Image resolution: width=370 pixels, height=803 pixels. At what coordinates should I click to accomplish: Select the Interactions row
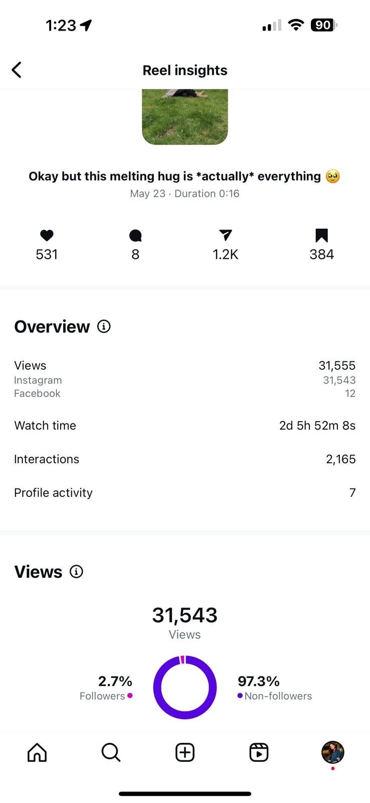(185, 459)
